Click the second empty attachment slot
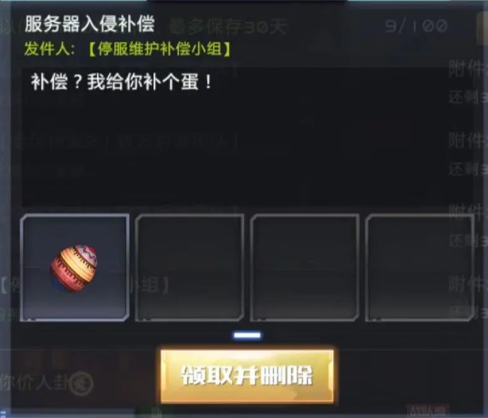This screenshot has height=418, width=488. tap(189, 267)
